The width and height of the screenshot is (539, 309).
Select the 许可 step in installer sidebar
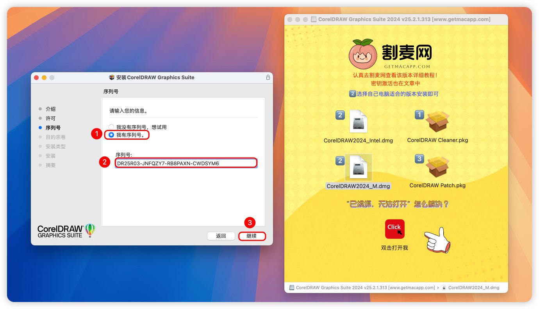tap(50, 118)
